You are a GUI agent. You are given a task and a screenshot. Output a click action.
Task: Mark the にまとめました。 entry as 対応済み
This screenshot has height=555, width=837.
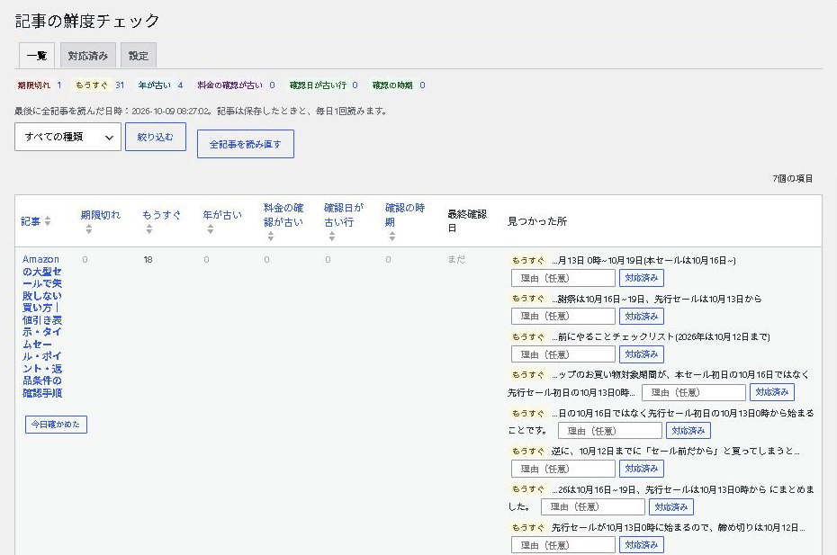pyautogui.click(x=671, y=507)
